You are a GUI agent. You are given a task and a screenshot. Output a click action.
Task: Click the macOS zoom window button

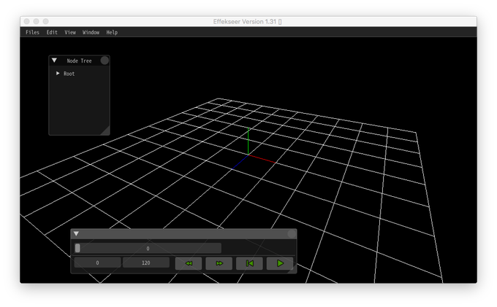tap(45, 21)
